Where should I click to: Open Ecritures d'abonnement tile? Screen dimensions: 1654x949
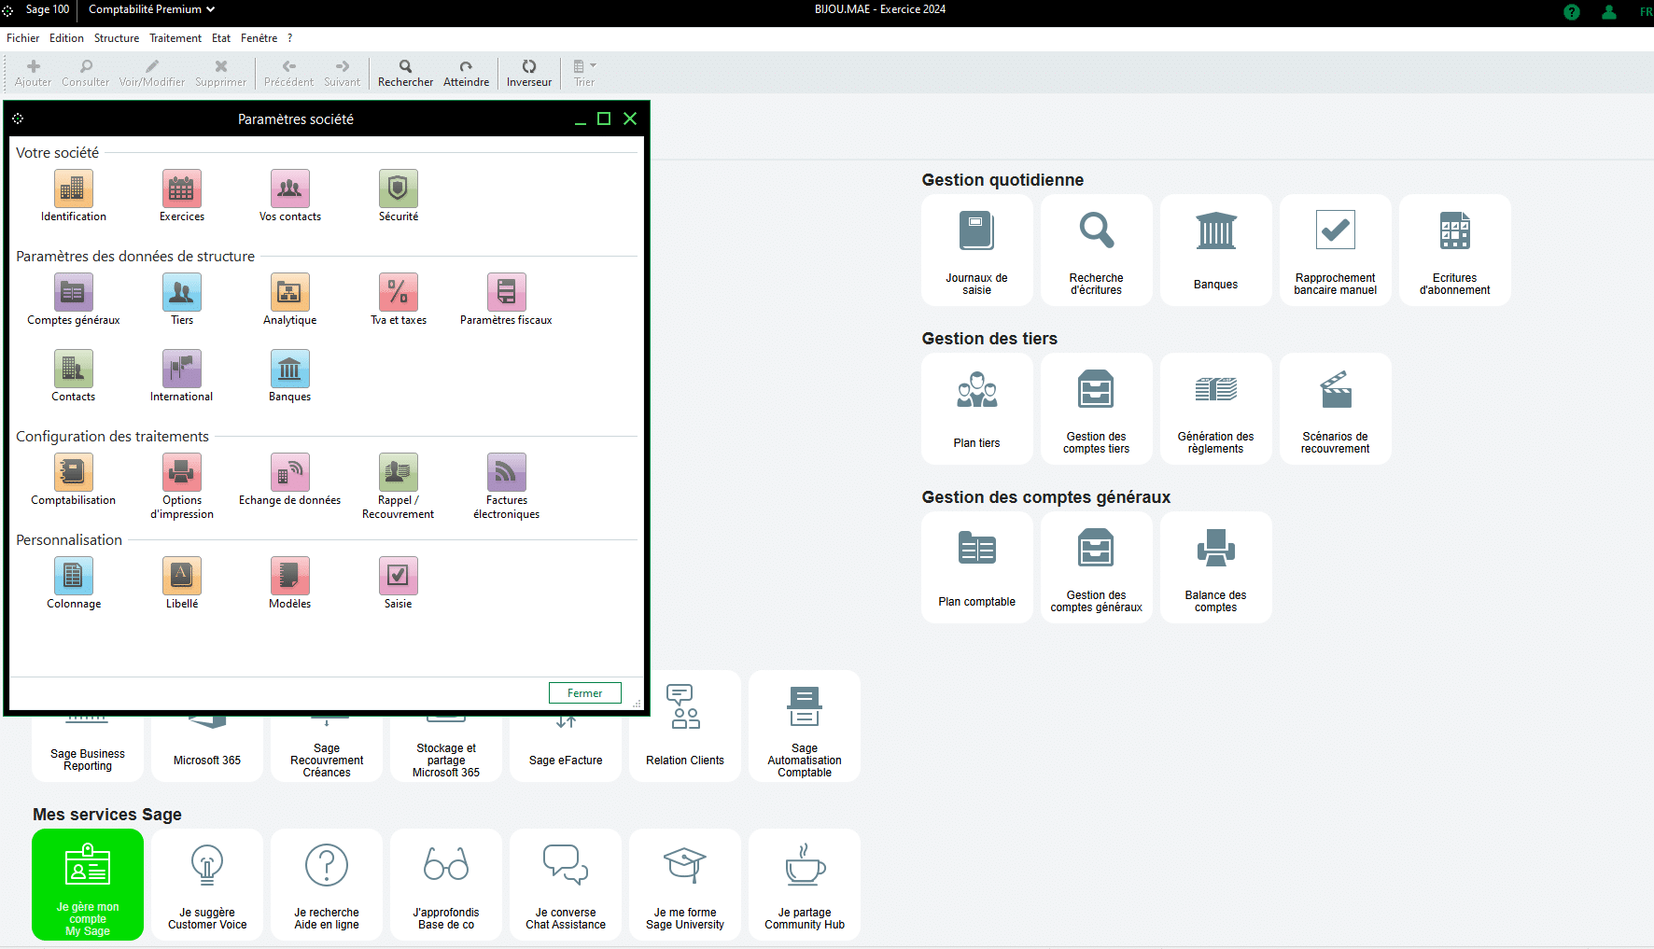1455,250
